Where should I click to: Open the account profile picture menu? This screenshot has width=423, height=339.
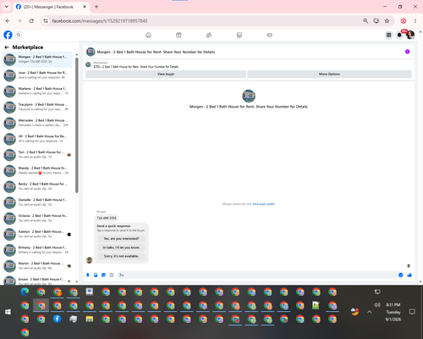410,35
